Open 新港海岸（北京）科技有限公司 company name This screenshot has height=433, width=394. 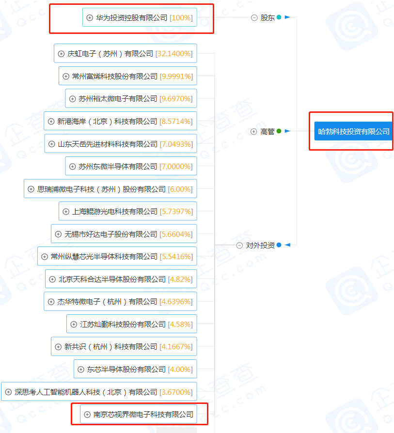107,122
